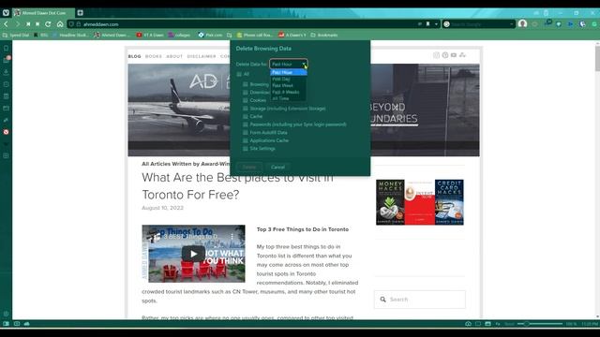Click the padlock site info icon
The height and width of the screenshot is (337, 600).
click(x=79, y=24)
